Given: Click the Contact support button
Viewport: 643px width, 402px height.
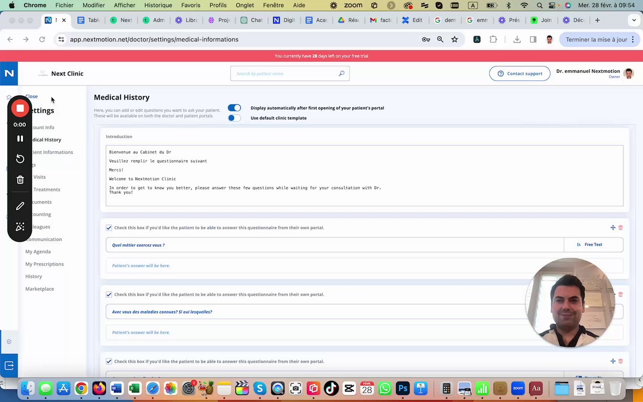Looking at the screenshot, I should point(519,73).
